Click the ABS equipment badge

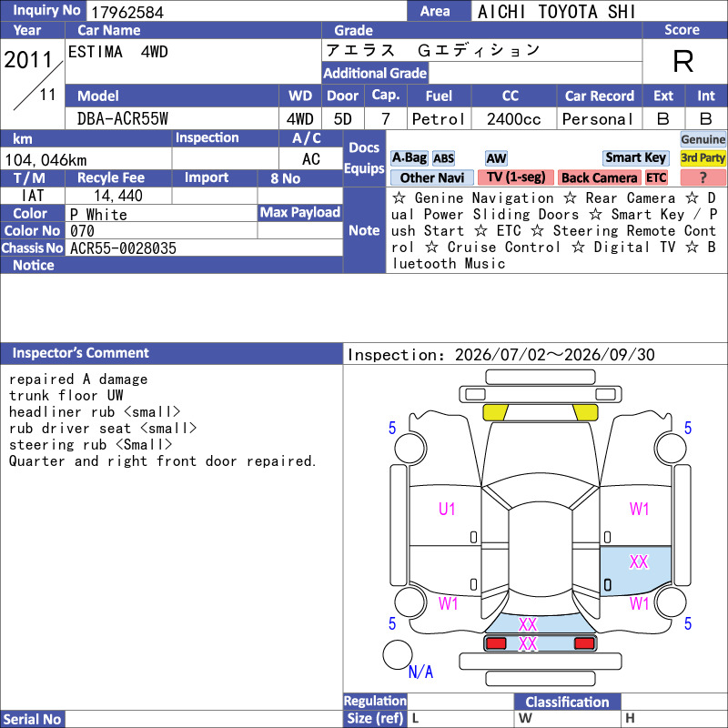click(443, 158)
